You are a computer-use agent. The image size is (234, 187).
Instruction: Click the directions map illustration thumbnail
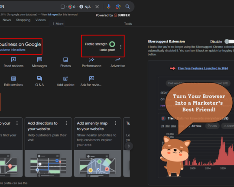coord(48,165)
